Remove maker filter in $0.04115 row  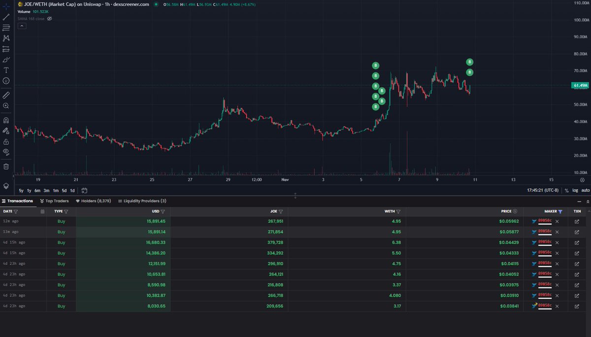557,264
